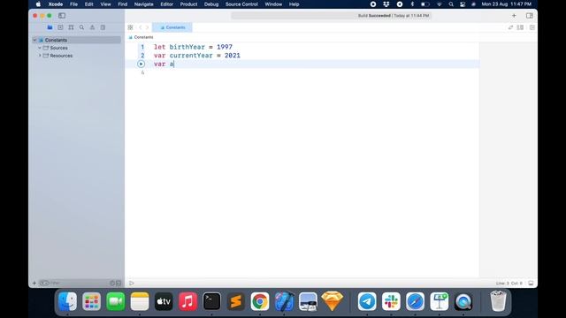Open Slack from the Dock
This screenshot has width=566, height=318.
tap(391, 301)
